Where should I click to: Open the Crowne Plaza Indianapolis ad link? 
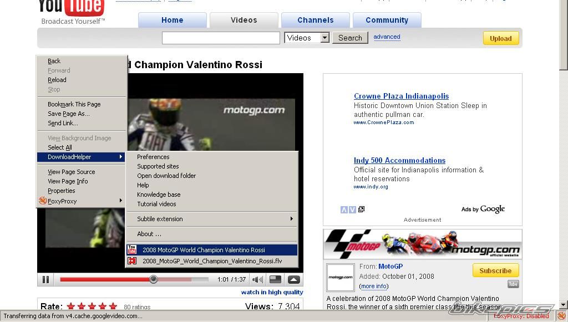point(402,96)
